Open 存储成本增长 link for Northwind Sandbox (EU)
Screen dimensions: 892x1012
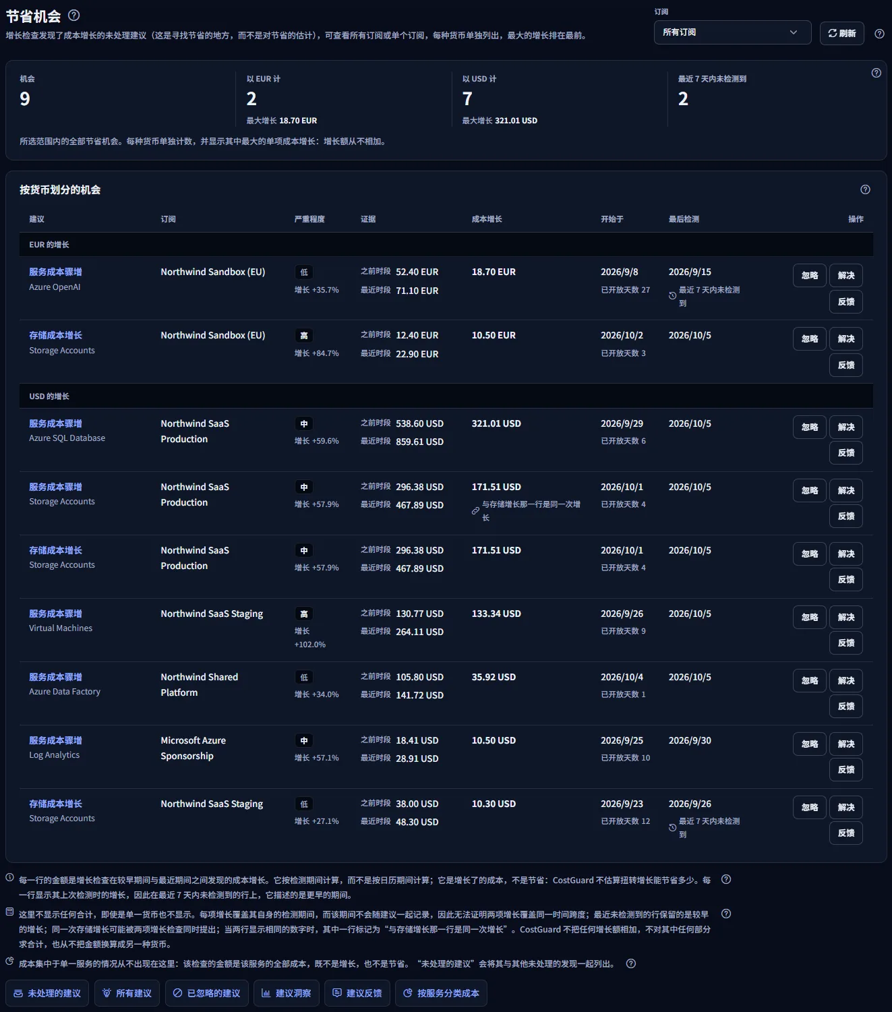coord(55,335)
